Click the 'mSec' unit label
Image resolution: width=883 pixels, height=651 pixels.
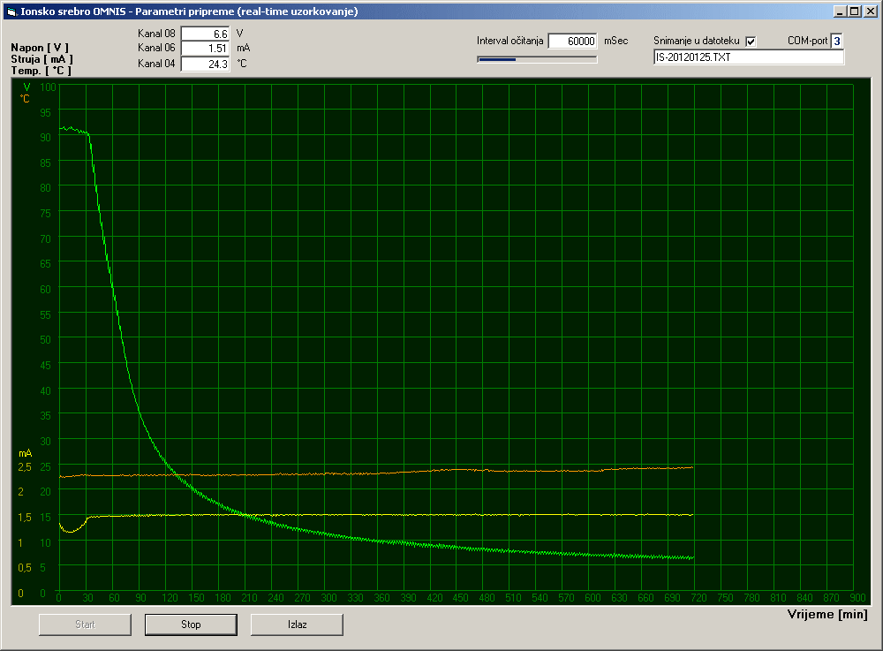(x=616, y=42)
